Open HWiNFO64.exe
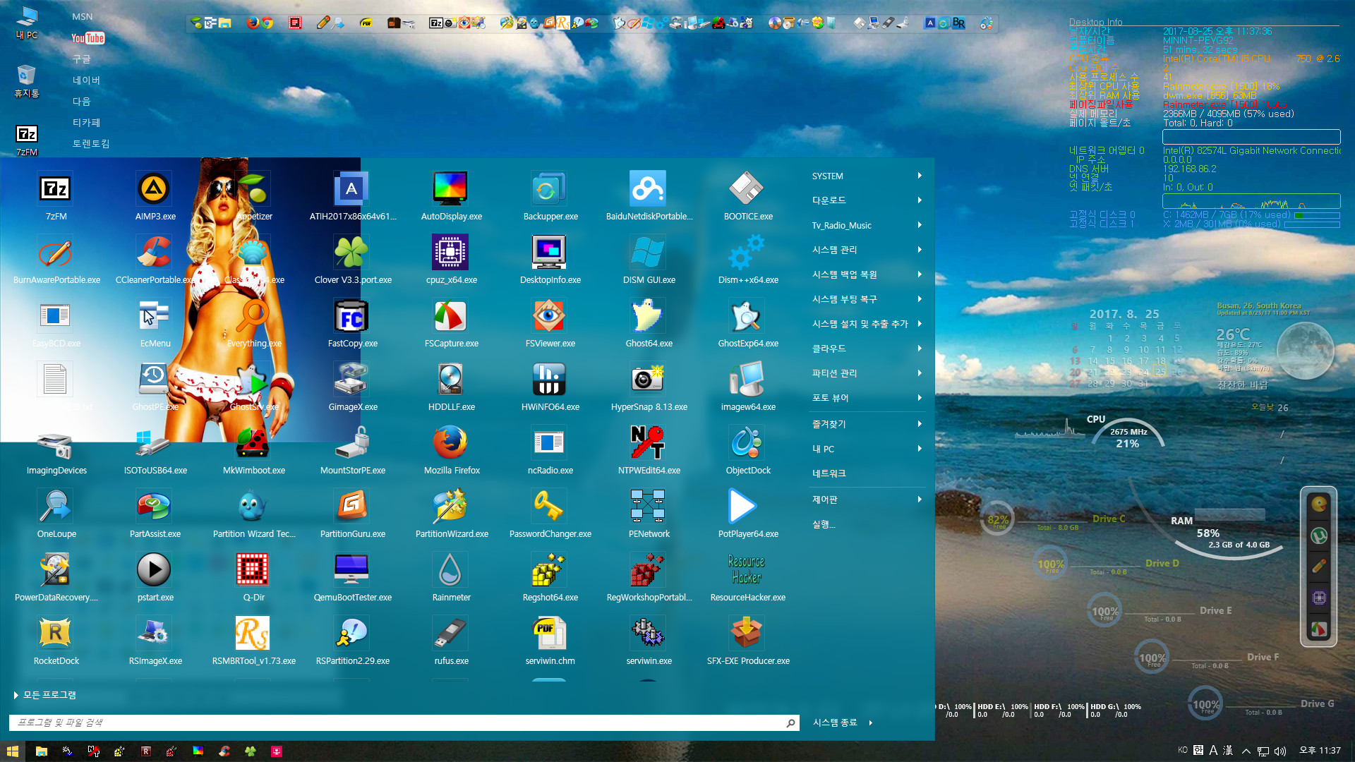 coord(550,387)
